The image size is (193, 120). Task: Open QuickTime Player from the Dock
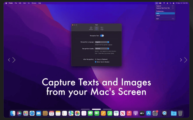164,113
